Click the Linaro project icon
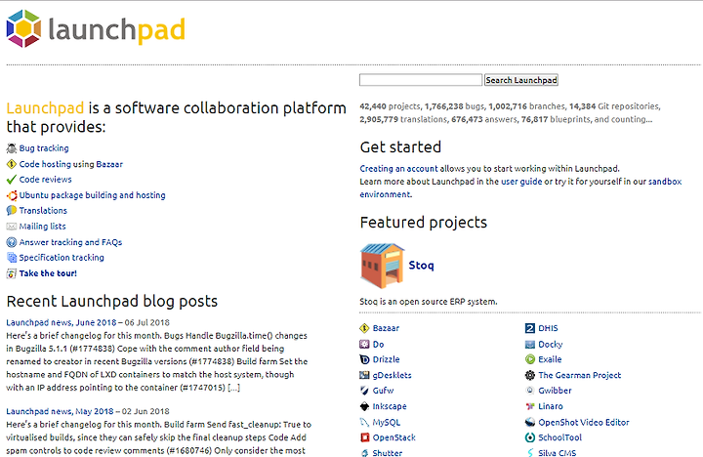Viewport: 703px width, 457px height. [x=530, y=406]
